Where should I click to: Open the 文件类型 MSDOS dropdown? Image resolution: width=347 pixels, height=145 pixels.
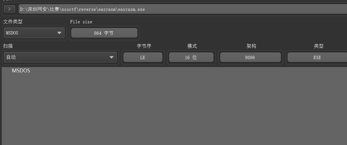point(34,33)
